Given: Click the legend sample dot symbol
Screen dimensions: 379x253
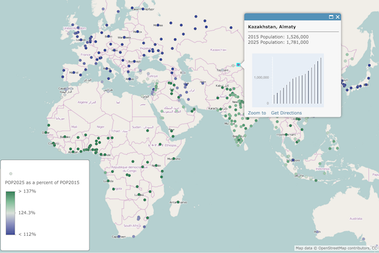Looking at the screenshot, I should 11,173.
